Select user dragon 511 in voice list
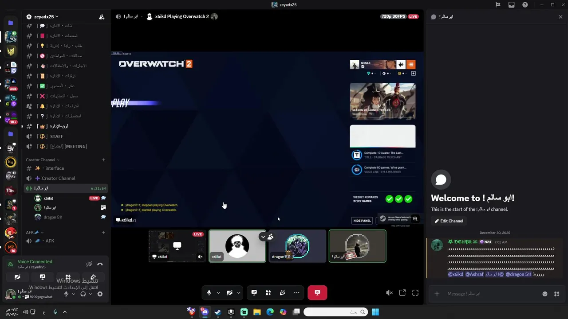The height and width of the screenshot is (319, 568). click(70, 217)
